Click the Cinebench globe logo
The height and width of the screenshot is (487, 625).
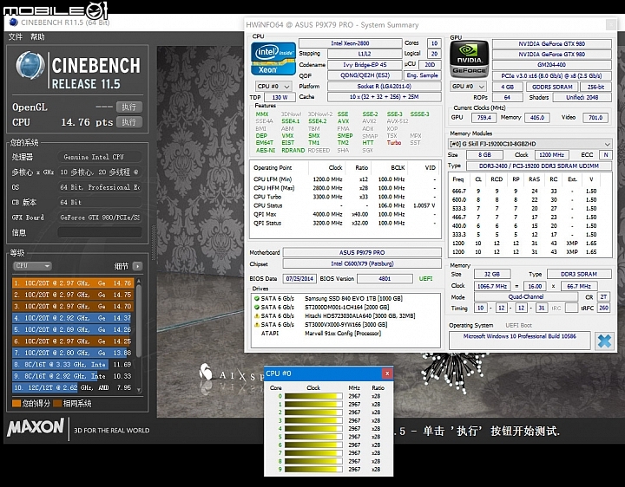click(30, 65)
